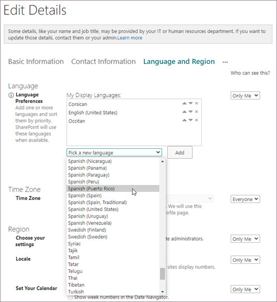Choose Spanish (Paraguay) from list
Screen dimensions: 277x302
[x=113, y=175]
